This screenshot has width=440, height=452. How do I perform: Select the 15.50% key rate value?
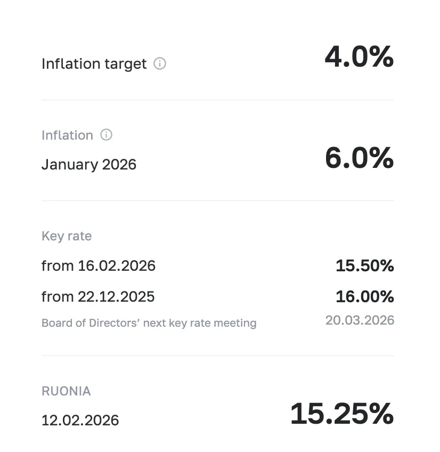pyautogui.click(x=364, y=265)
